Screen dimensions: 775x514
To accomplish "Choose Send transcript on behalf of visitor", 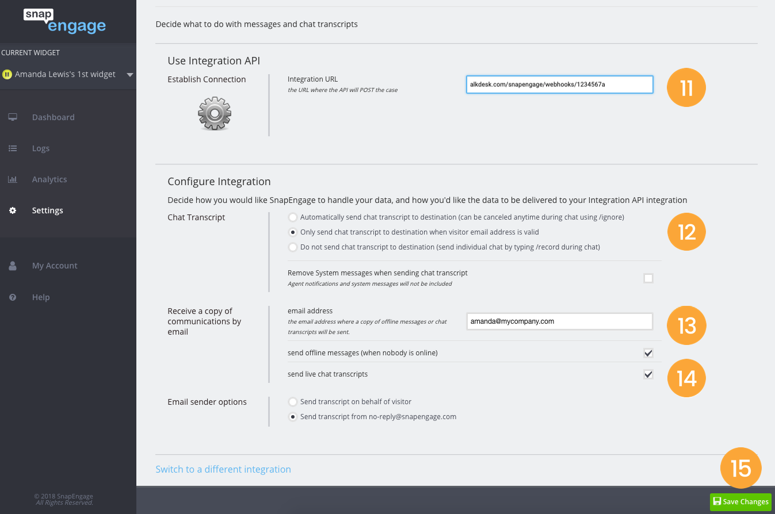I will coord(293,402).
